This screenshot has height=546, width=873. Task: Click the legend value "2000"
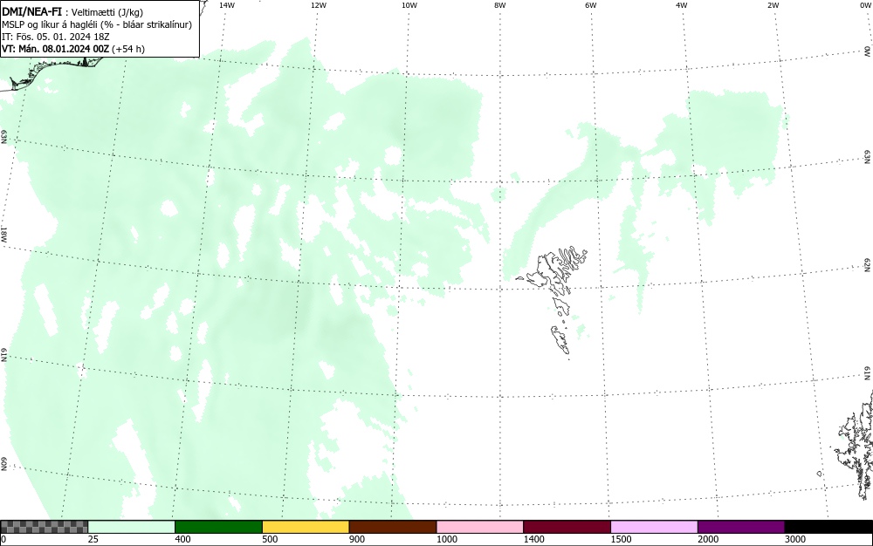pos(708,539)
